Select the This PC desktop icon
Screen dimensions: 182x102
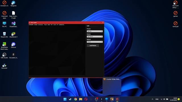pyautogui.click(x=5, y=24)
